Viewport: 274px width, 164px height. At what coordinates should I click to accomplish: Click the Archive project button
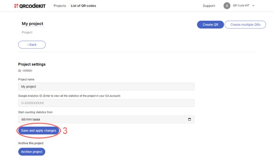[x=32, y=152]
